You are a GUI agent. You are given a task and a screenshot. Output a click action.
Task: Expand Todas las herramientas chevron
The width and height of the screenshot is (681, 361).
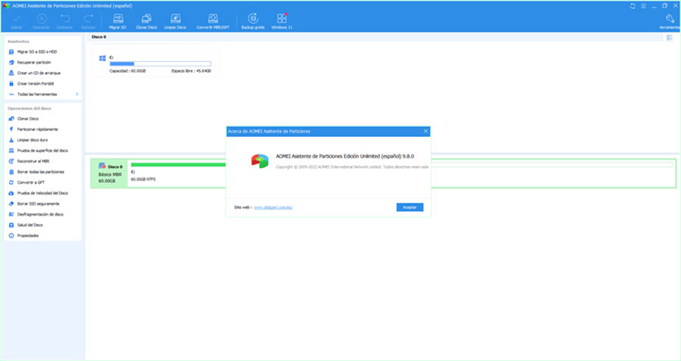(x=77, y=94)
